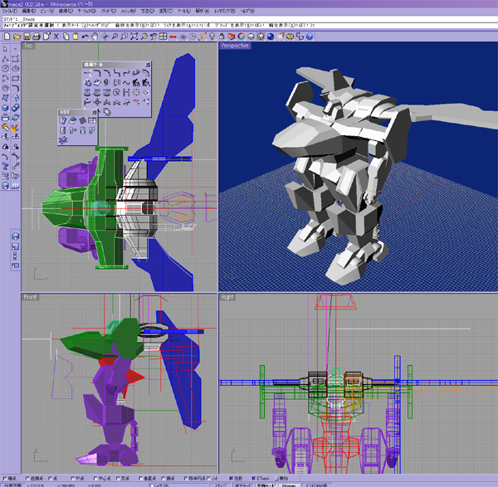498x487 pixels.
Task: Click the light bulb Hide objects icon
Action: tap(212, 37)
